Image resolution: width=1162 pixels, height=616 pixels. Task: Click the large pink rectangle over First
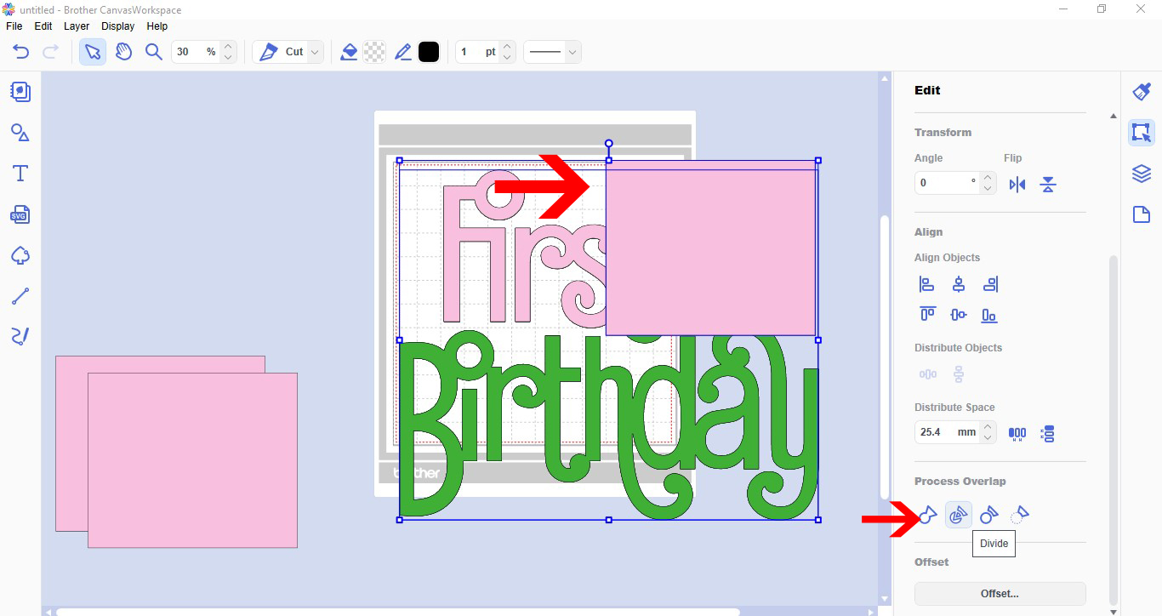pyautogui.click(x=711, y=248)
